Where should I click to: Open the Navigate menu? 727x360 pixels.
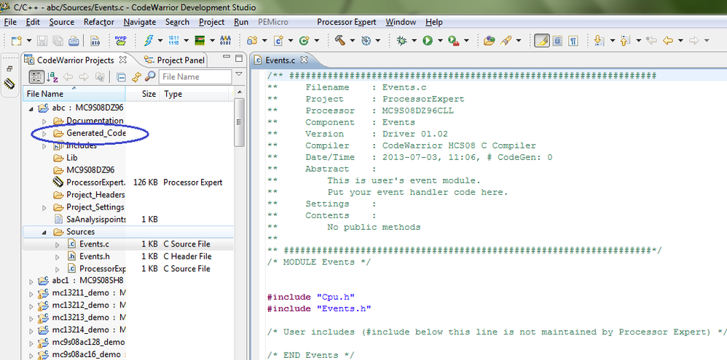point(140,22)
